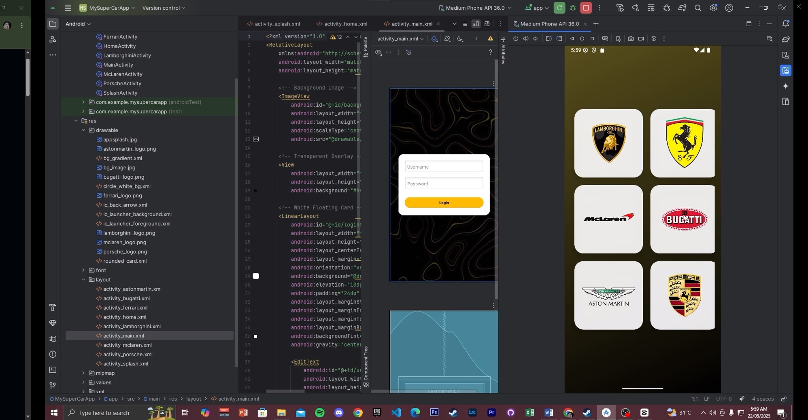This screenshot has height=420, width=808.
Task: Toggle the Component Tree panel
Action: tap(366, 367)
